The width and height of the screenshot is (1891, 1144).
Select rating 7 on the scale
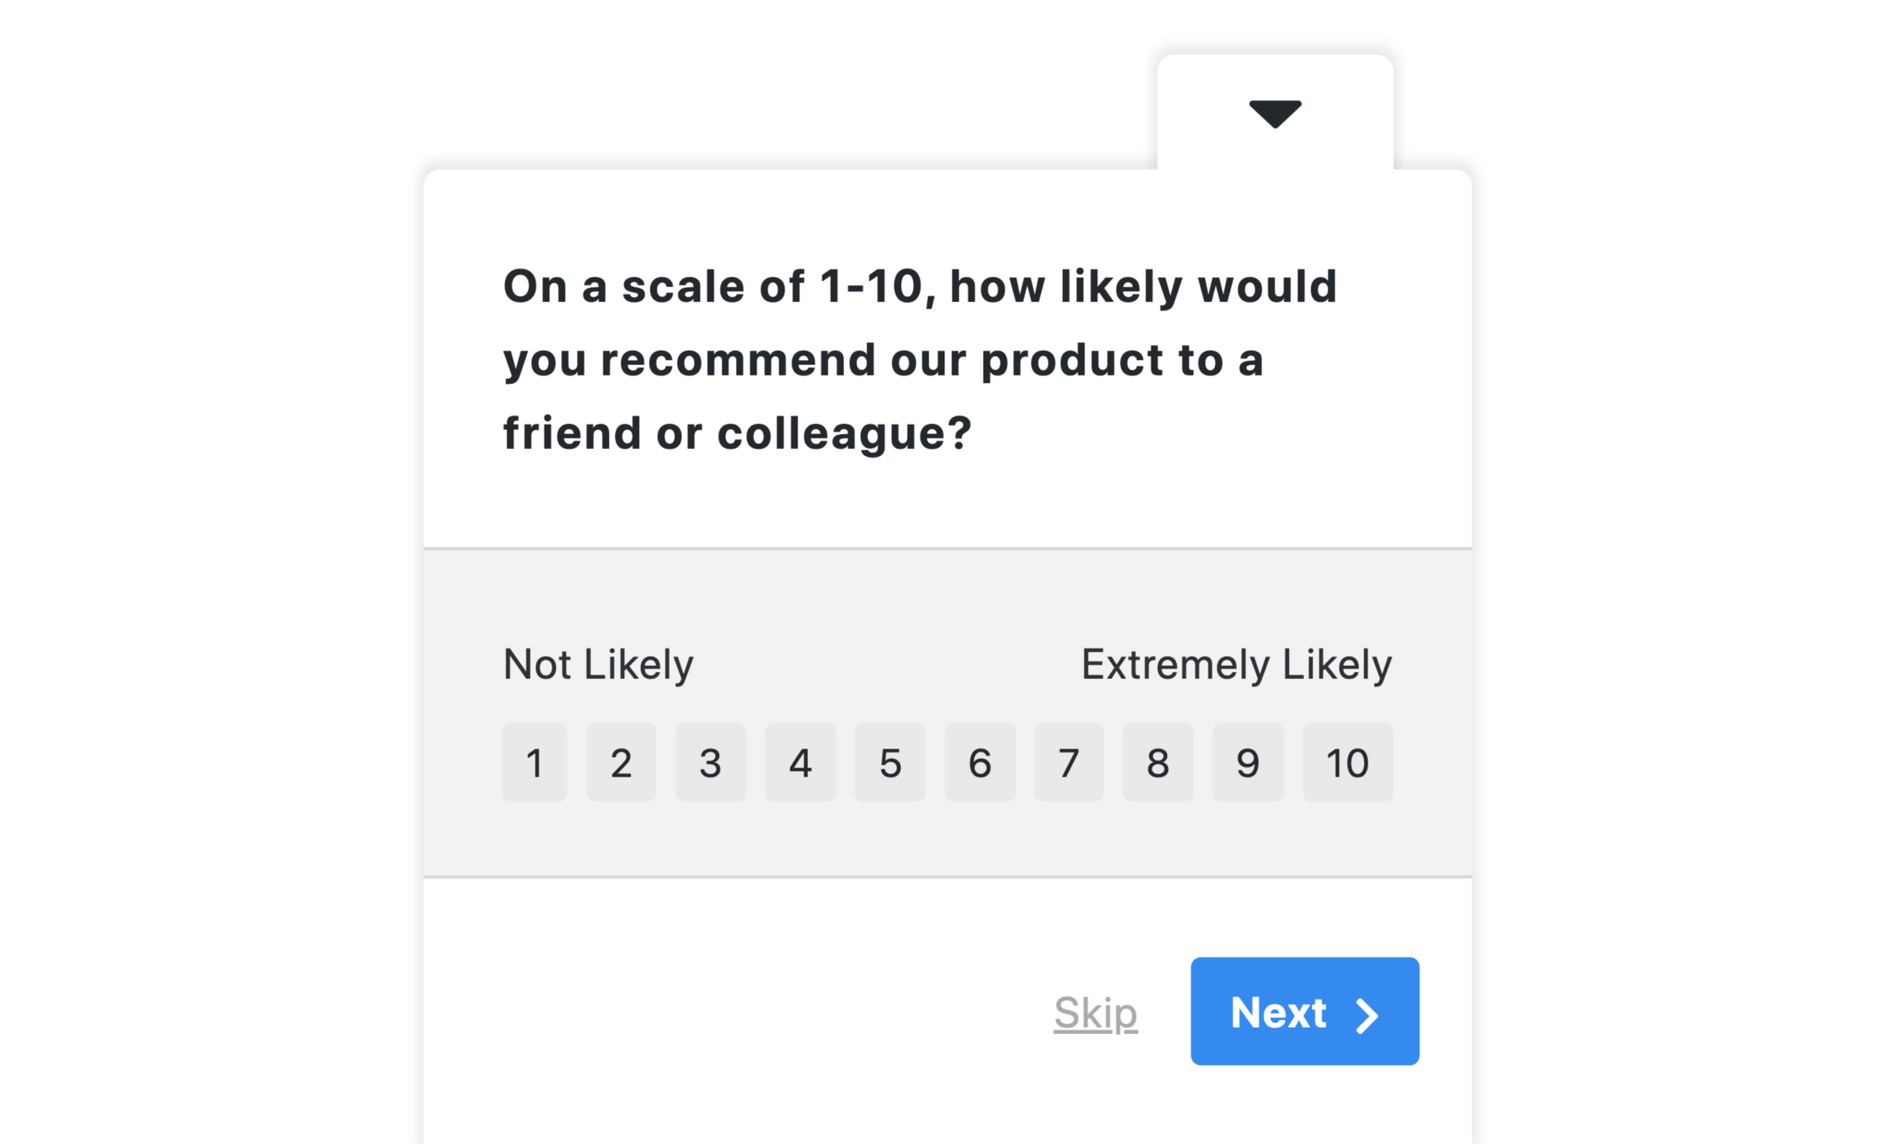click(x=1068, y=762)
